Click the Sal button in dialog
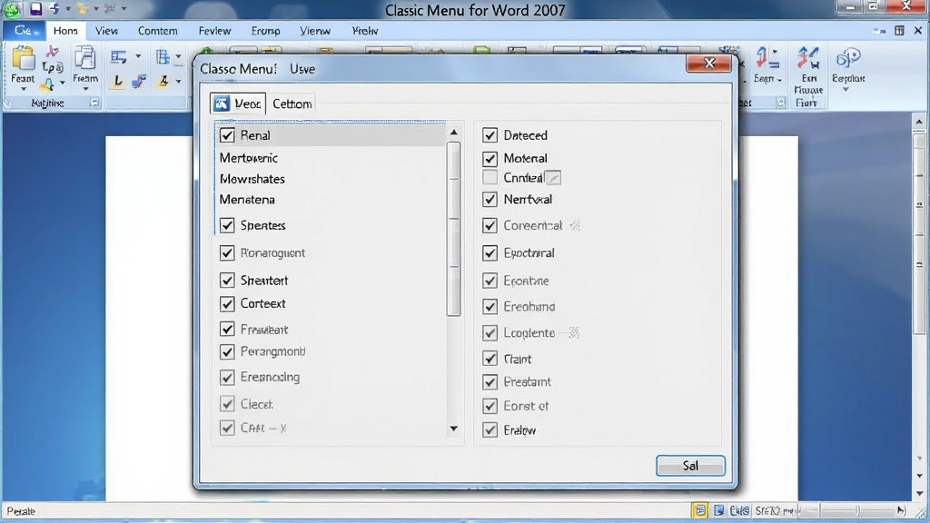The height and width of the screenshot is (523, 930). pyautogui.click(x=690, y=466)
